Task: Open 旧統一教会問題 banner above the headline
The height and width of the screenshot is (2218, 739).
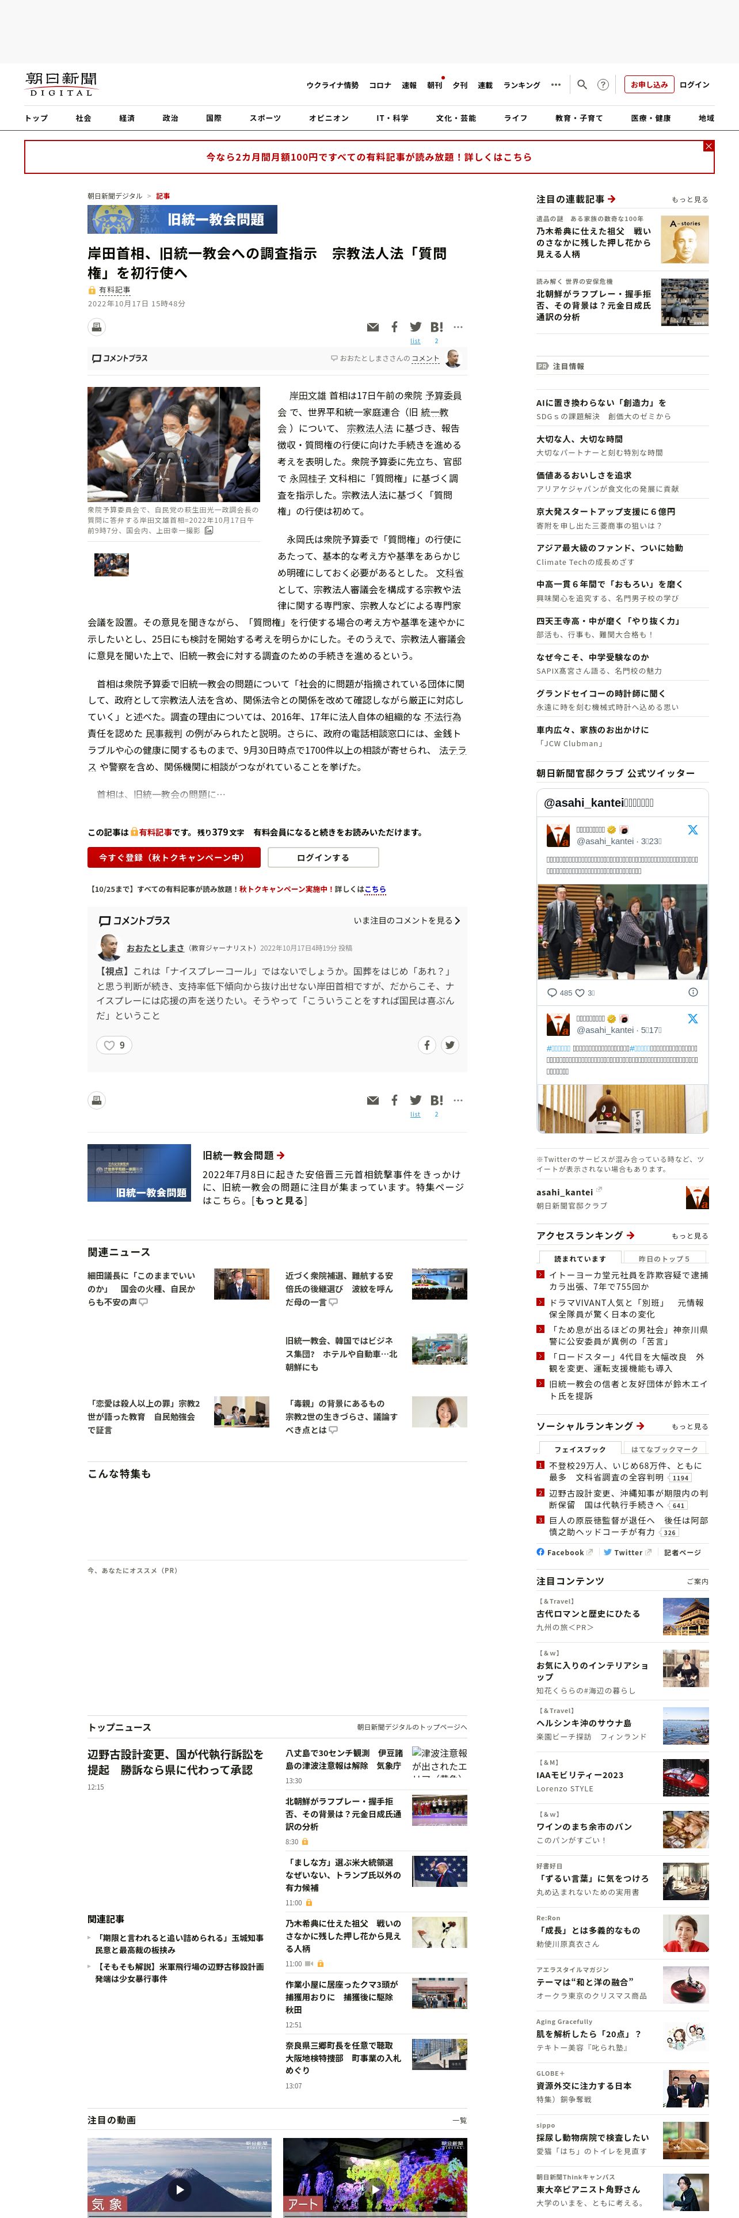Action: 182,219
